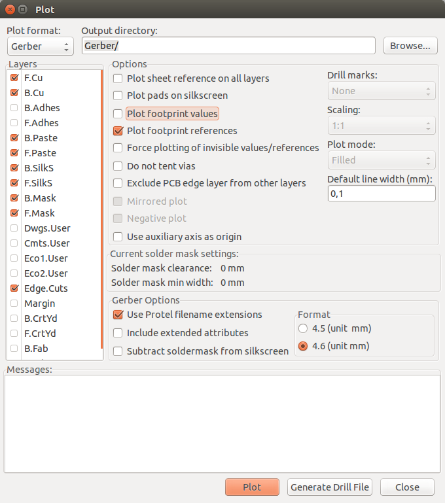This screenshot has width=445, height=503.
Task: Enable Subtract soldermask from silkscreen
Action: click(x=118, y=351)
